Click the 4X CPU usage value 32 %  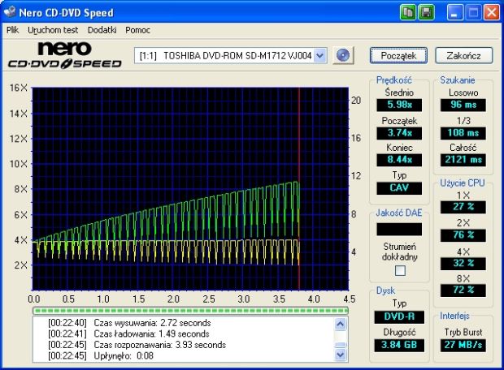coord(463,264)
